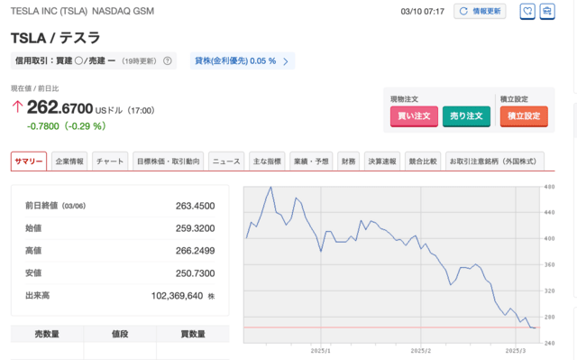Select the 競合比較 tab
577x360 pixels.
click(x=423, y=162)
